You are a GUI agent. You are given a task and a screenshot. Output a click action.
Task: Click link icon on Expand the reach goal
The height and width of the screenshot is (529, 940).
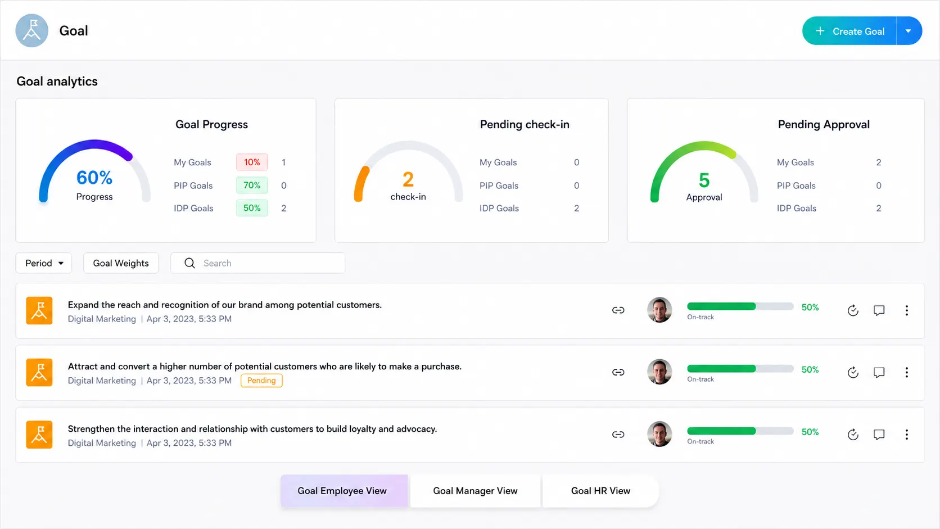618,310
